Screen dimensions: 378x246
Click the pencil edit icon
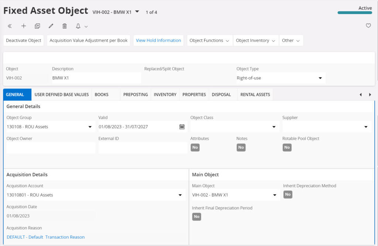[x=51, y=26]
